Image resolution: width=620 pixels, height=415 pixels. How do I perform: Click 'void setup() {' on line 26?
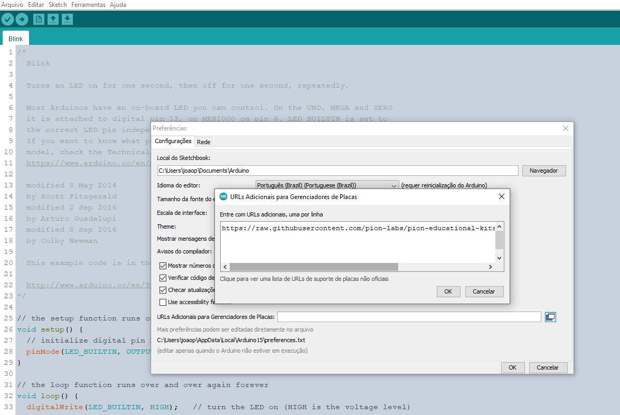click(50, 329)
